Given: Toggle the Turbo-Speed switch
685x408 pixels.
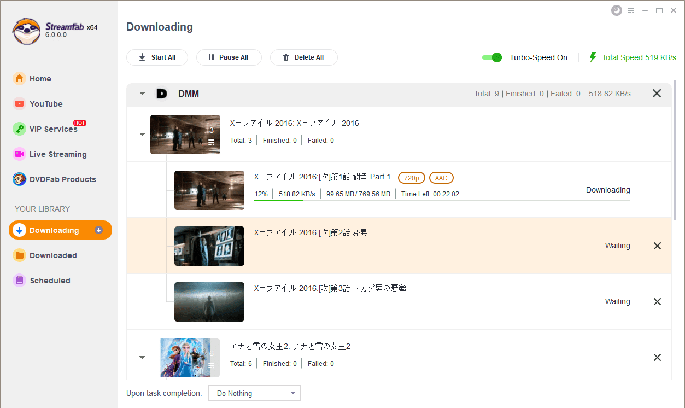Looking at the screenshot, I should [x=492, y=57].
